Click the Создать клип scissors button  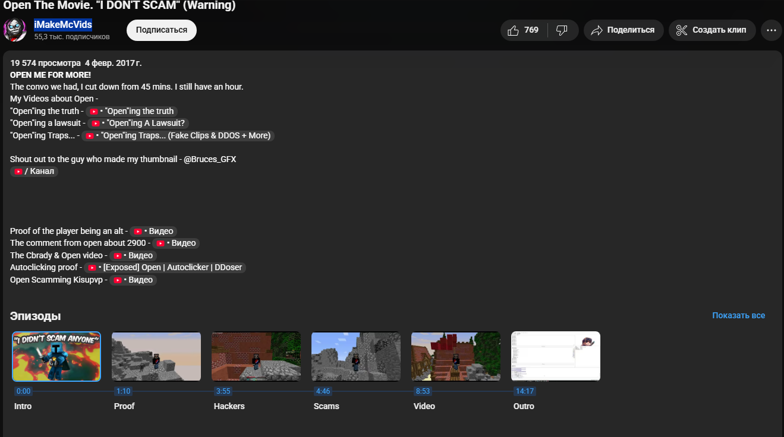click(712, 30)
